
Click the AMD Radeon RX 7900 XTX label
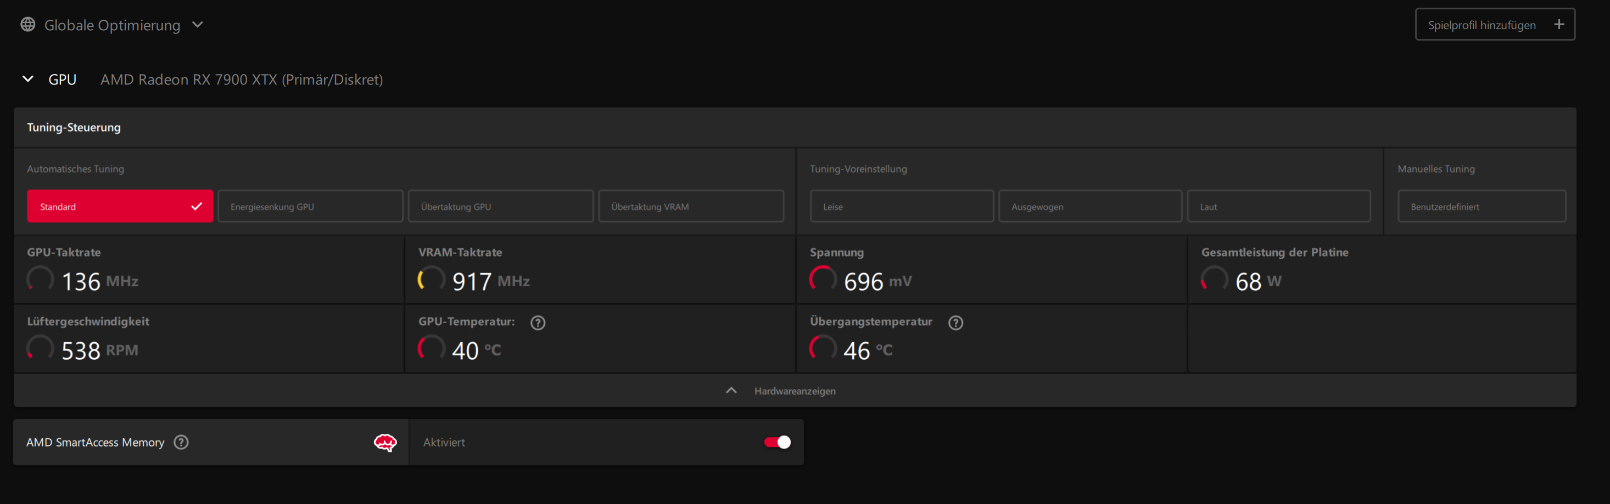click(x=242, y=80)
